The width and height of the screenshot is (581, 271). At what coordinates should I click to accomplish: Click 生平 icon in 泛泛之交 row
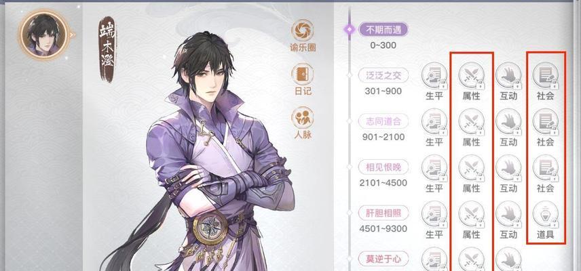(434, 75)
